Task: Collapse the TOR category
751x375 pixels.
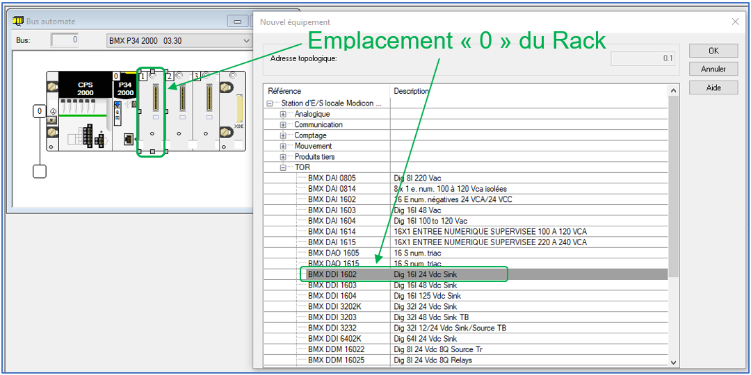Action: pos(283,168)
